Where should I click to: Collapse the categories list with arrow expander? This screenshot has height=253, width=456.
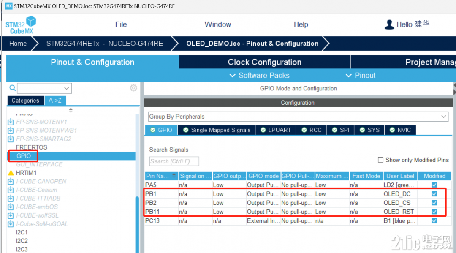coord(71,110)
